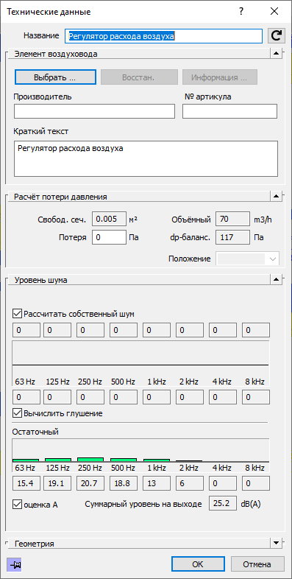Click the green 250 Hz bar in Остаточный chart

90,460
